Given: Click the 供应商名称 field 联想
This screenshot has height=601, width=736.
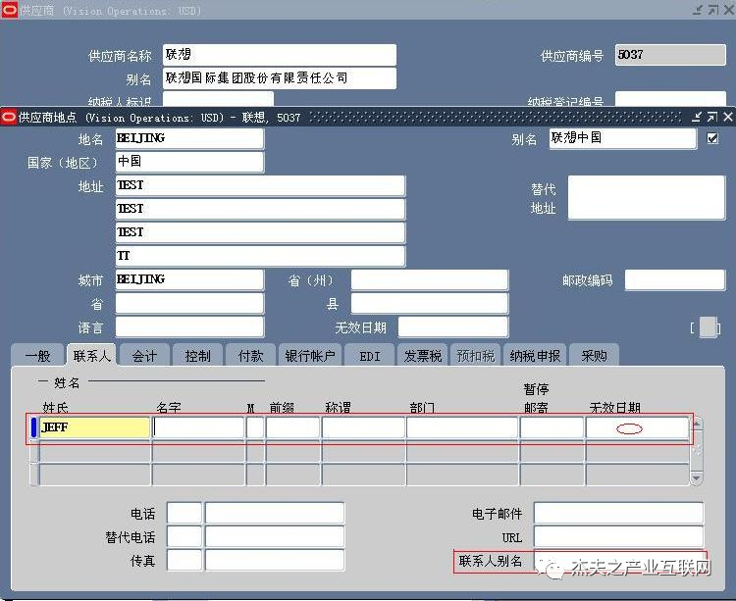Looking at the screenshot, I should pyautogui.click(x=280, y=55).
